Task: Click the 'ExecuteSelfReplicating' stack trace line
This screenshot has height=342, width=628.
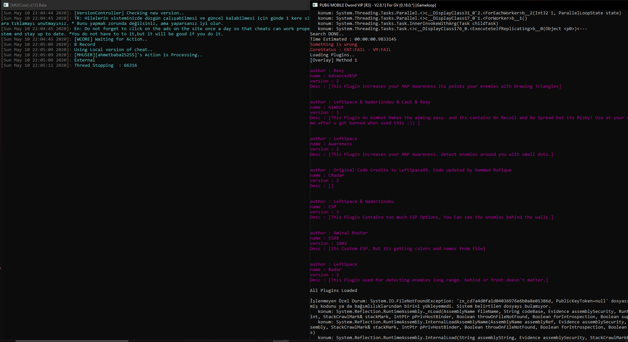Action: 453,29
